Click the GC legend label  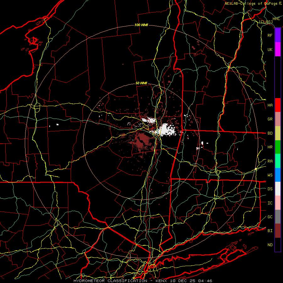click(x=270, y=217)
